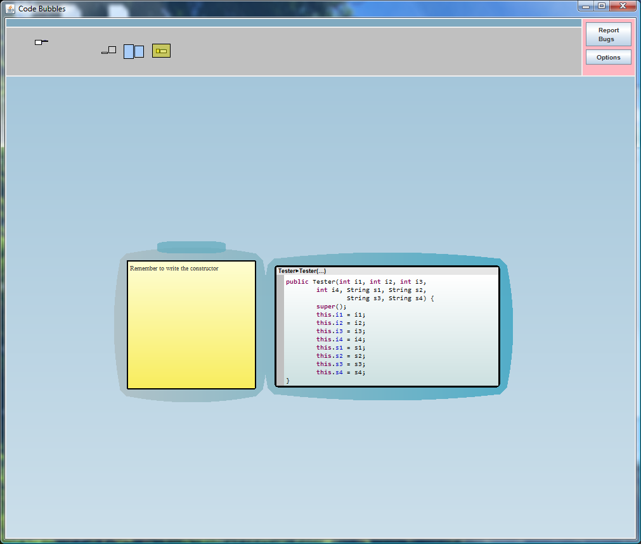Viewport: 641px width, 544px height.
Task: Click the 'String s3, String s4) {' line
Action: tap(390, 298)
